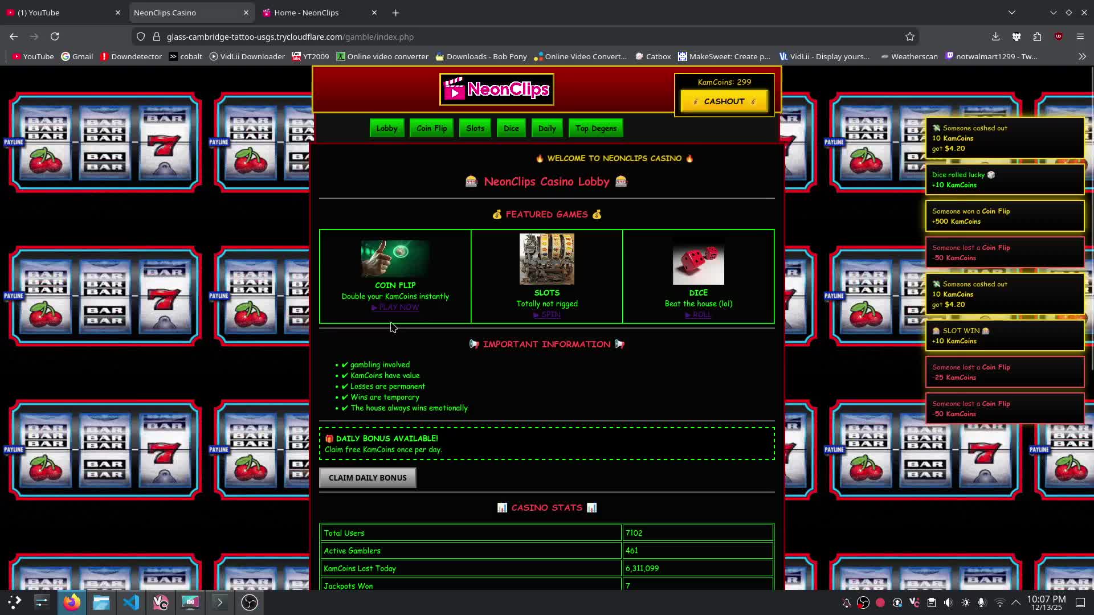Click the tracking protection shield icon

tap(141, 36)
